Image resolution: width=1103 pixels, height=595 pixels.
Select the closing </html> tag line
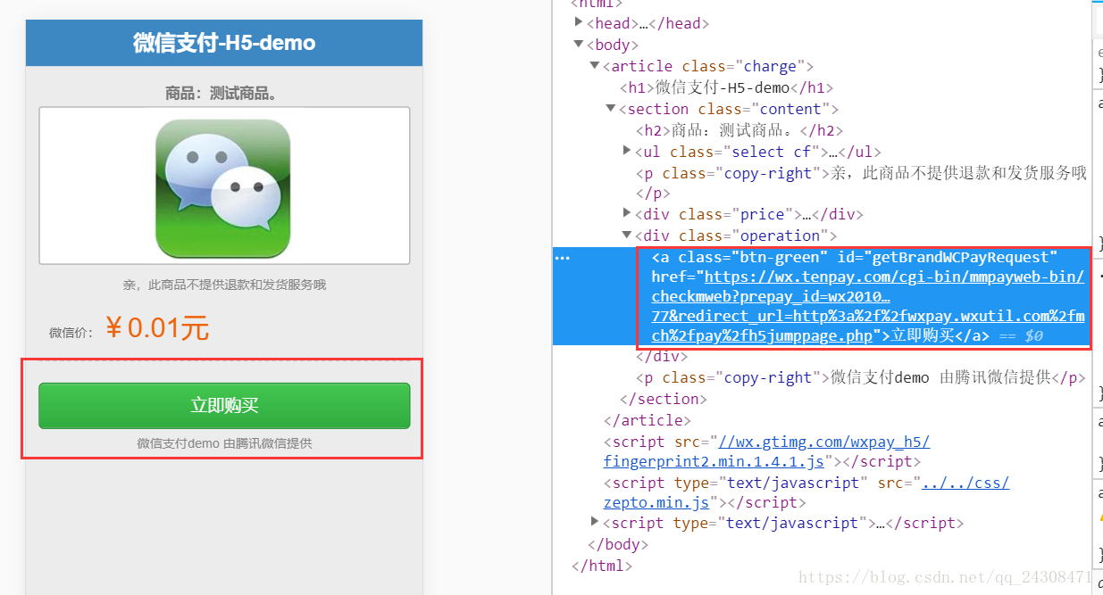(x=602, y=566)
